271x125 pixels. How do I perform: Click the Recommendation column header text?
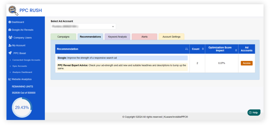tap(67, 49)
